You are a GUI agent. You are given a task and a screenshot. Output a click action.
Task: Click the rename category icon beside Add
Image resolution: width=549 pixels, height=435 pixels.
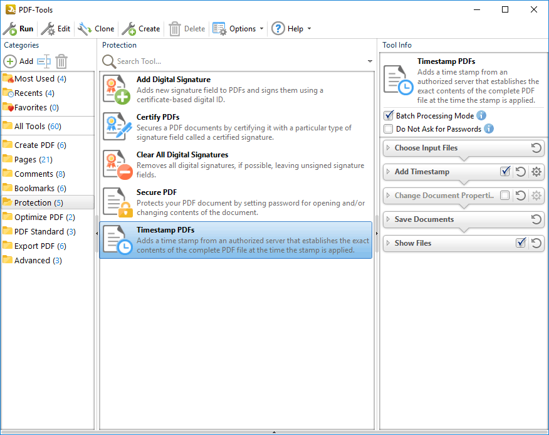point(43,61)
